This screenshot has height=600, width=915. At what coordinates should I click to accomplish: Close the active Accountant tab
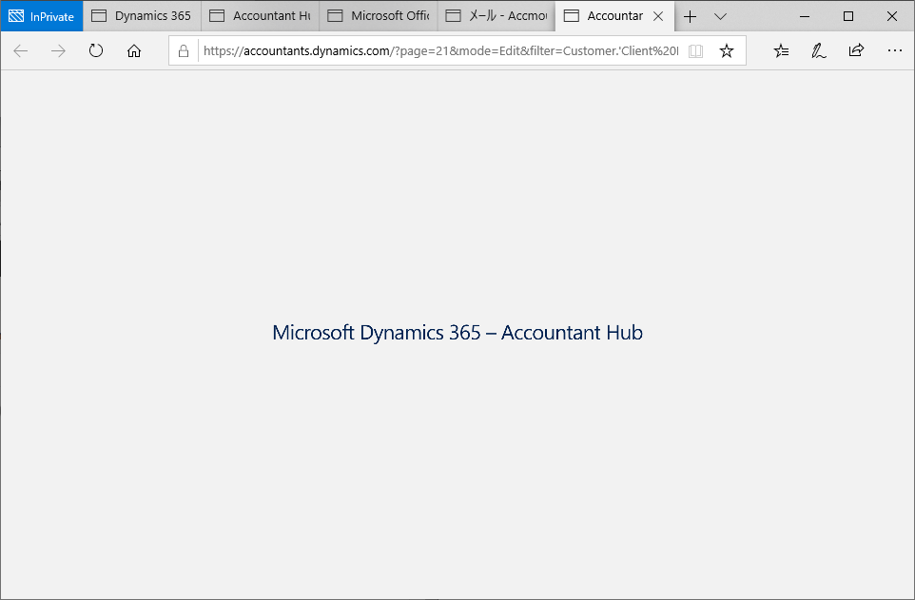tap(658, 16)
